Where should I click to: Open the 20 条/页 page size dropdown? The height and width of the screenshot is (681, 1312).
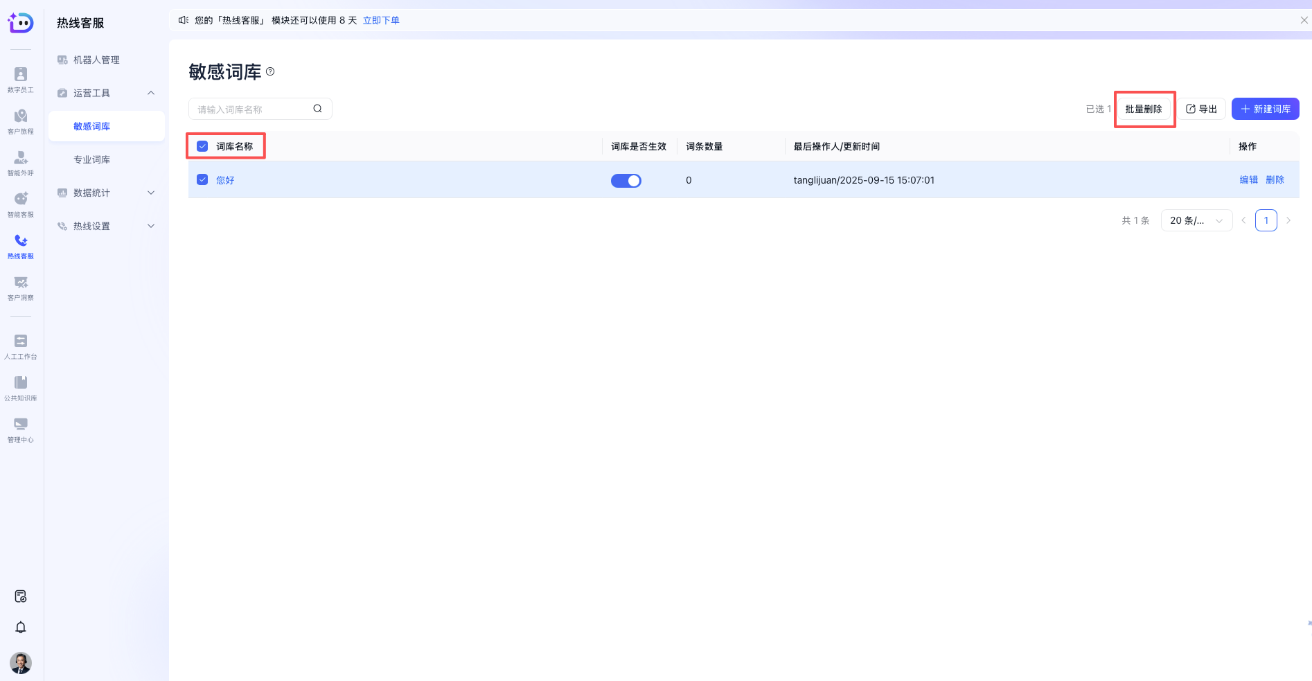(x=1196, y=220)
